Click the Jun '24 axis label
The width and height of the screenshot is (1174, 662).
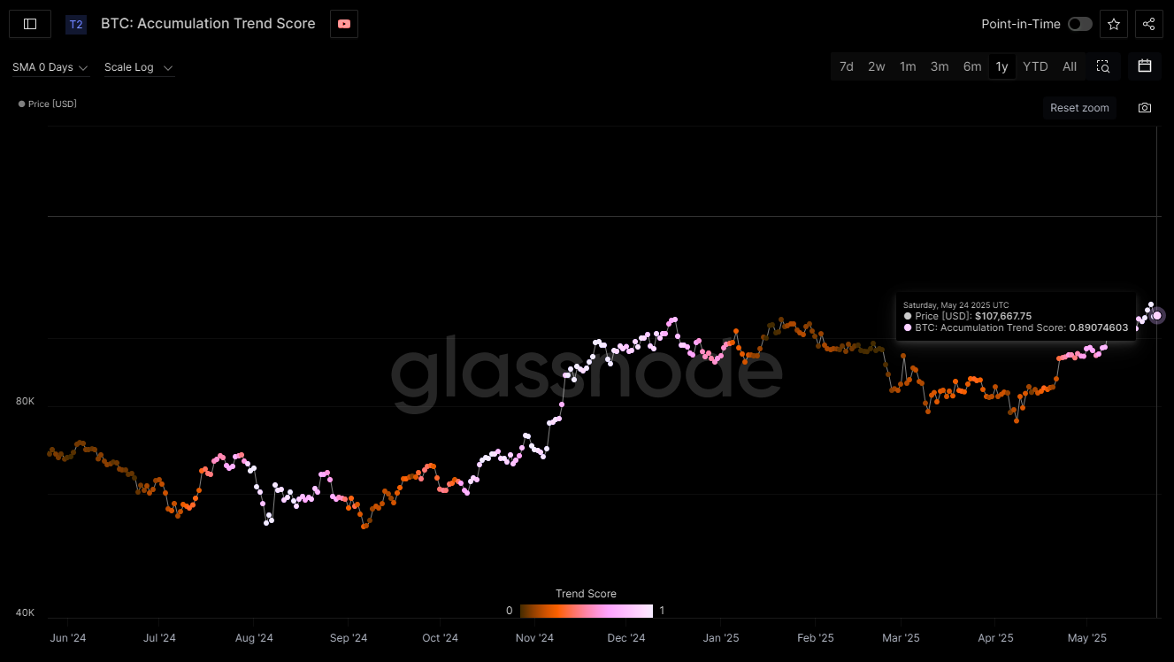pos(68,637)
